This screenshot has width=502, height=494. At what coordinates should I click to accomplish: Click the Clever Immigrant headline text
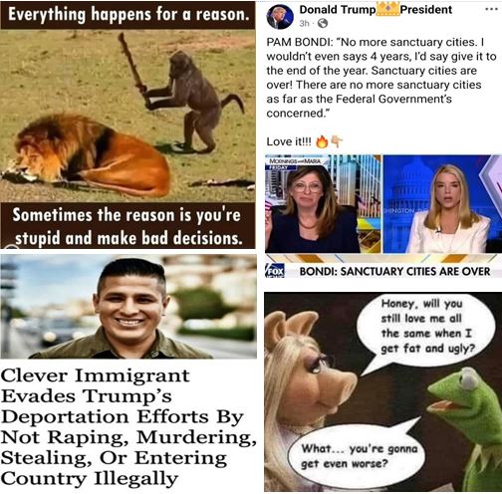[127, 427]
